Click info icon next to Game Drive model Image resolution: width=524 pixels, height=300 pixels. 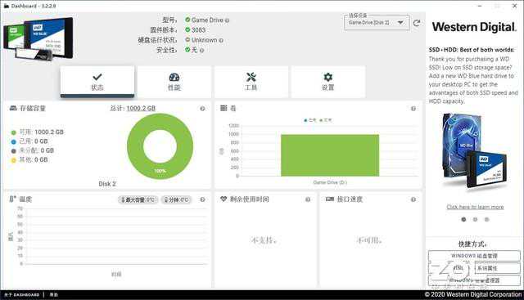tap(228, 20)
